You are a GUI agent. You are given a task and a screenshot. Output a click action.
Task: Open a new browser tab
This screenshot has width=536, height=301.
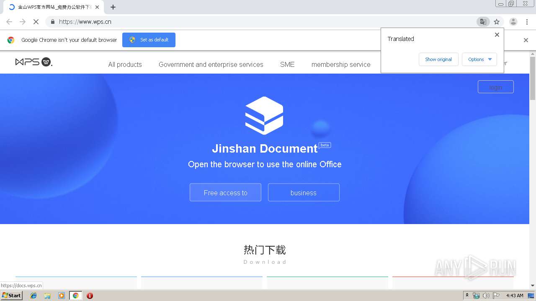coord(113,7)
